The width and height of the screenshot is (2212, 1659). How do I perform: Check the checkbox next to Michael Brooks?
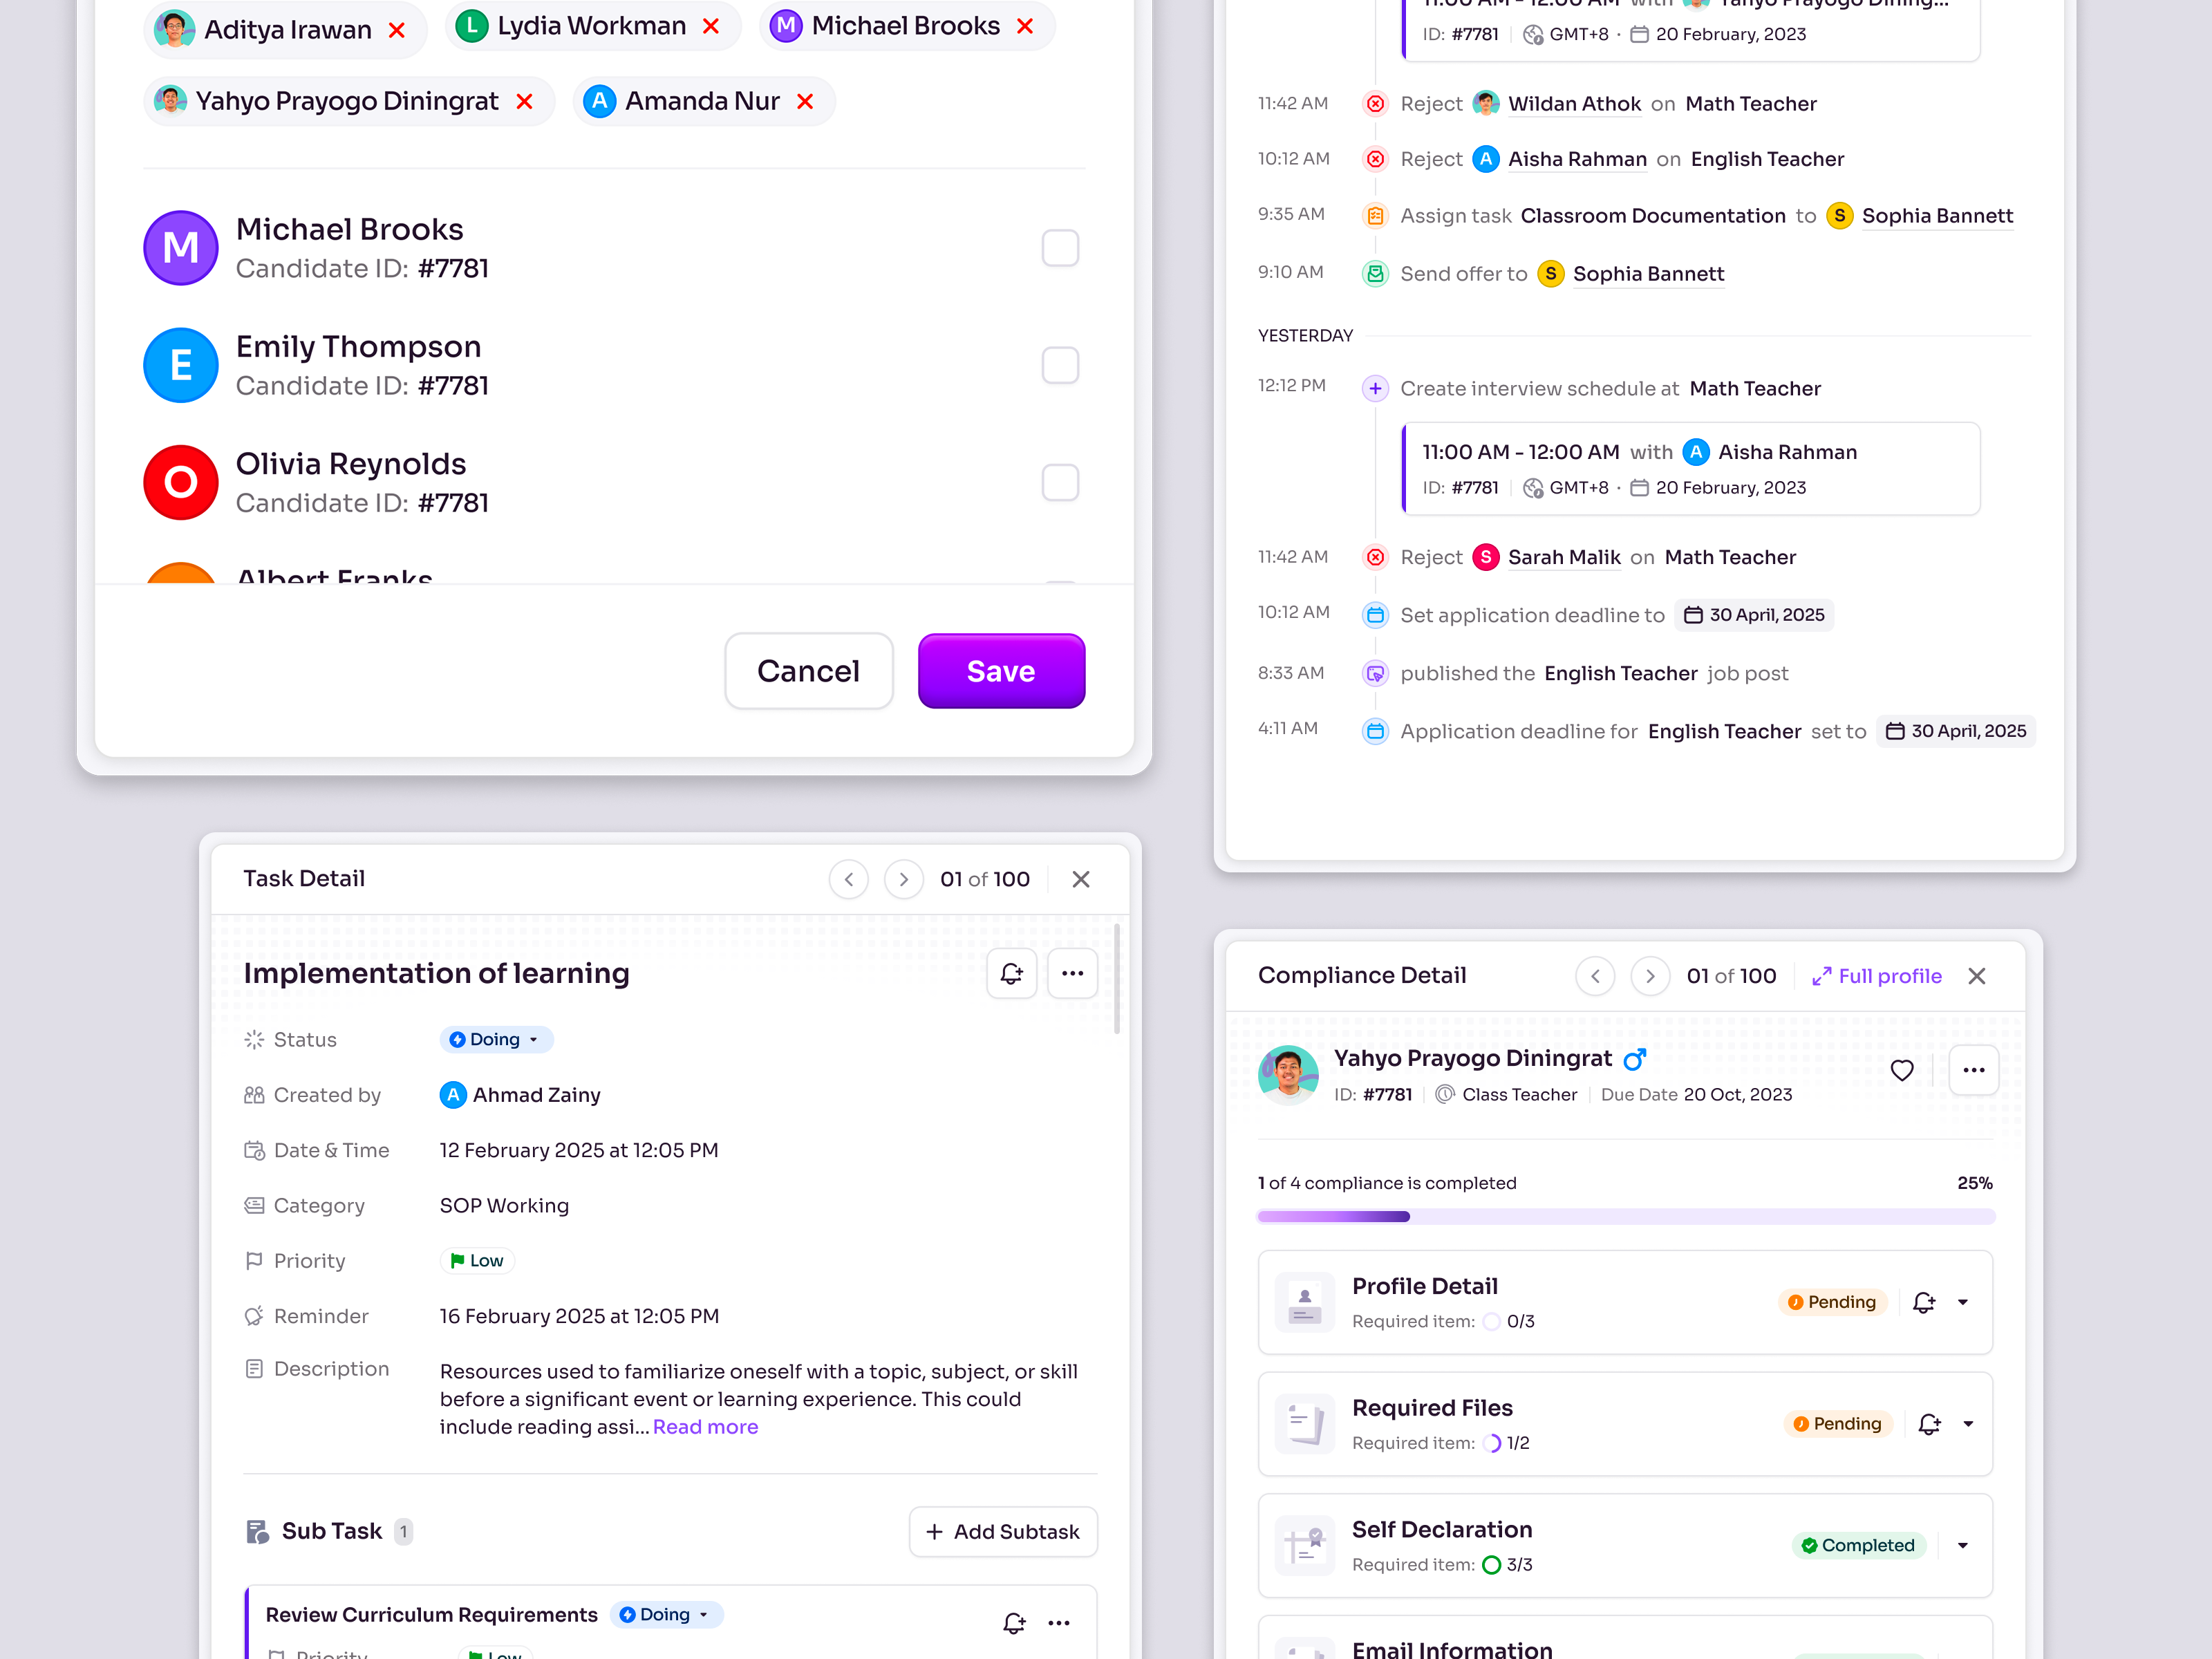tap(1060, 247)
